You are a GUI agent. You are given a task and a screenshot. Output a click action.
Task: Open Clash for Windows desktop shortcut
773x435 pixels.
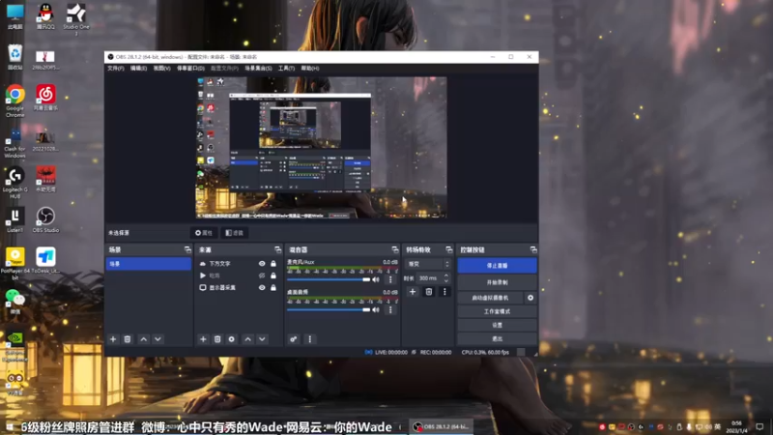(x=14, y=142)
